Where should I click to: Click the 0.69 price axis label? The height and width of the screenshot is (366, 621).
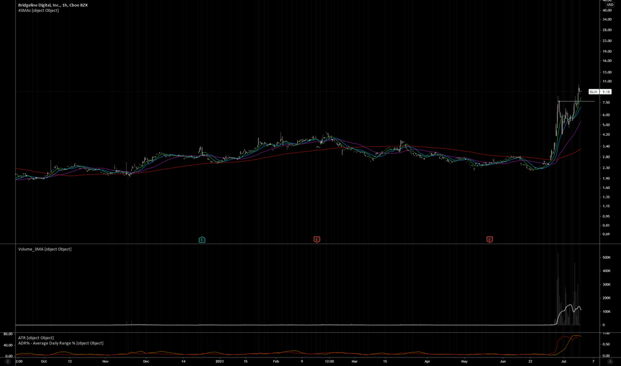click(x=606, y=234)
